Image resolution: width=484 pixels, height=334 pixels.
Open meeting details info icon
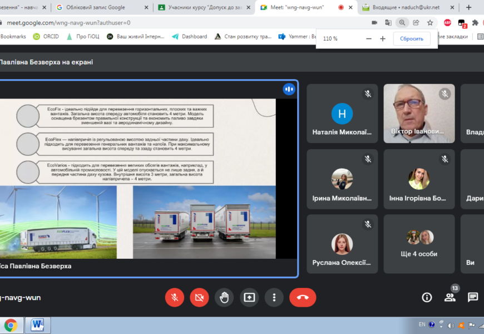coord(427,297)
